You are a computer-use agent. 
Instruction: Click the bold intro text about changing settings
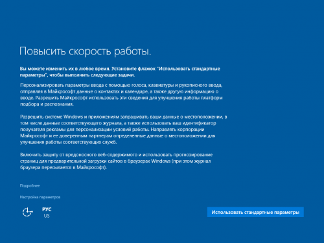(x=120, y=72)
